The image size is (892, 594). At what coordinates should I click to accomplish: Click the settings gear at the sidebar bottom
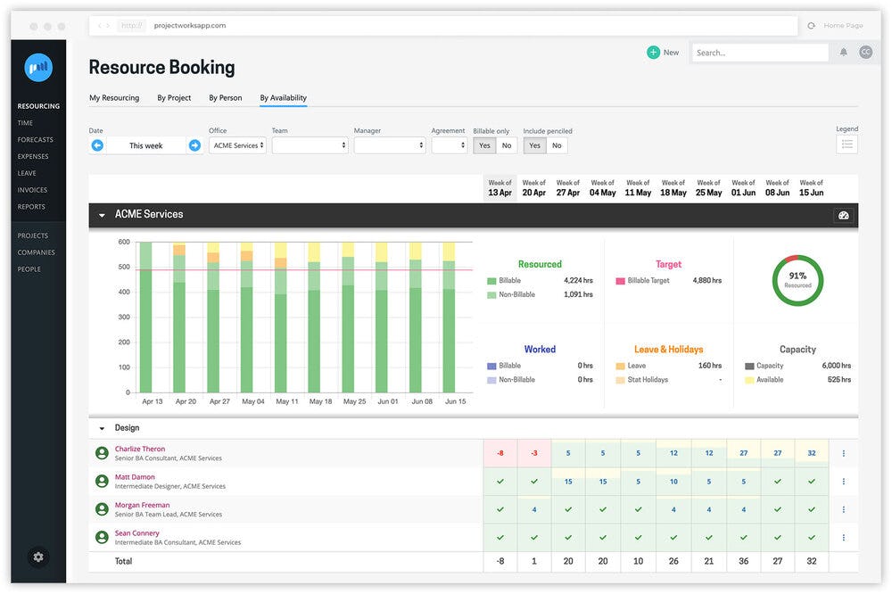(x=37, y=557)
